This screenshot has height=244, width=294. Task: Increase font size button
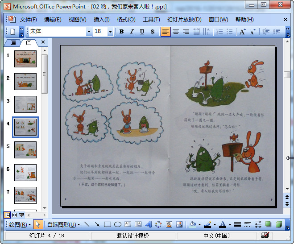point(242,32)
